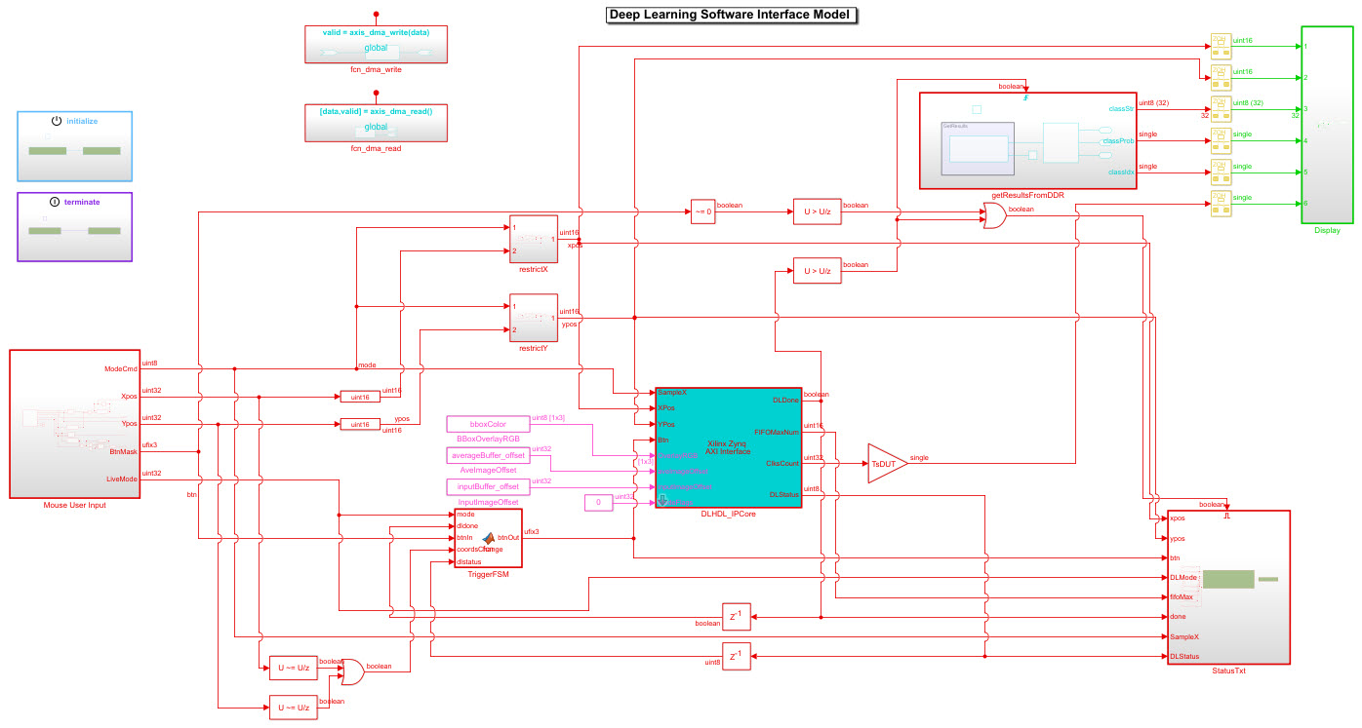Click the LiveMode port label
This screenshot has width=1362, height=728.
click(x=121, y=479)
